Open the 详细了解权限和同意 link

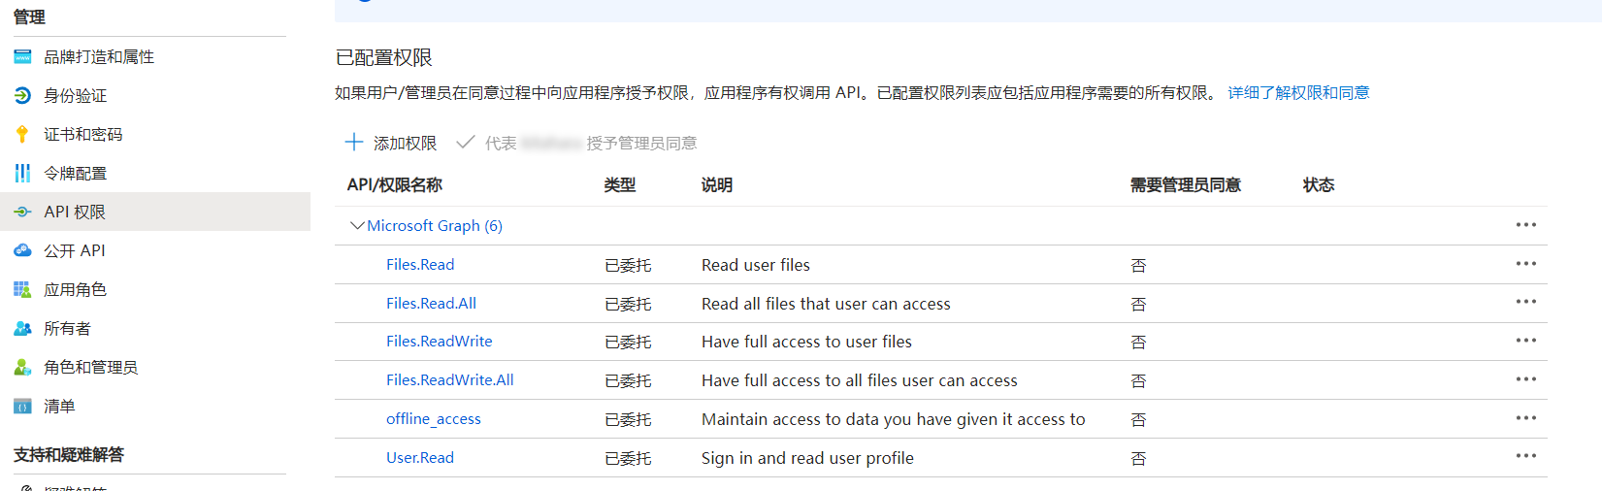point(1298,93)
